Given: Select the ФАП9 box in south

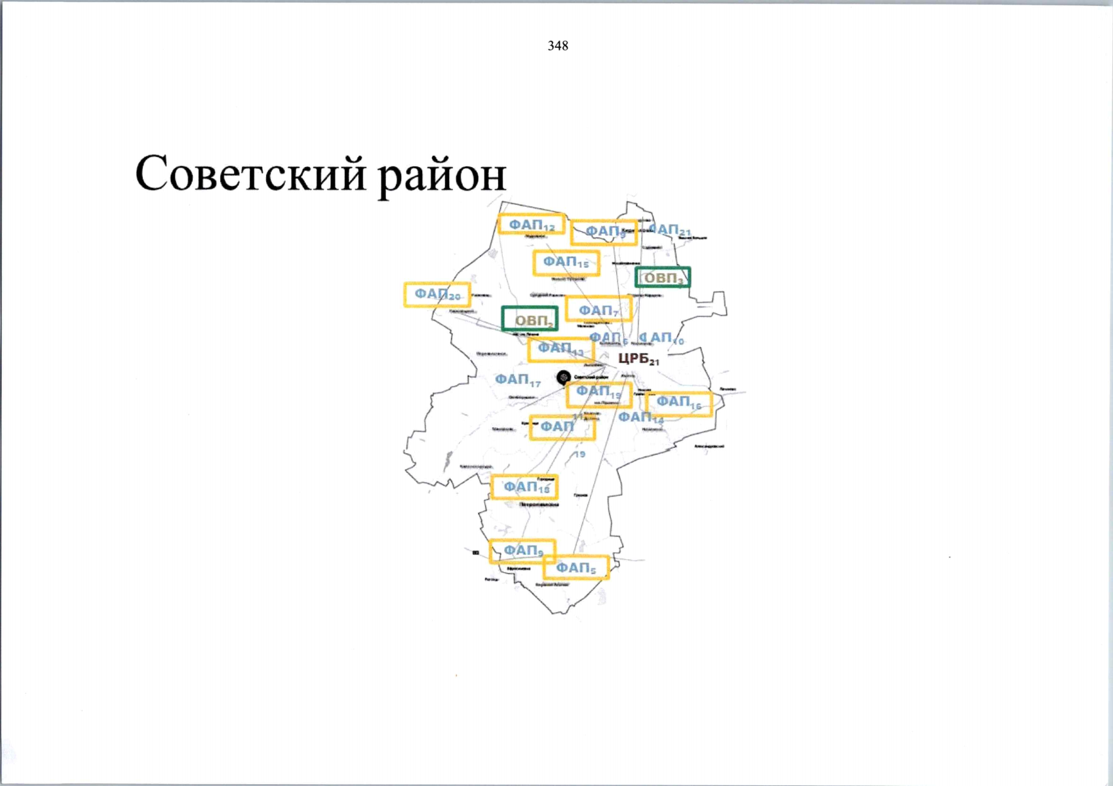Looking at the screenshot, I should (522, 551).
